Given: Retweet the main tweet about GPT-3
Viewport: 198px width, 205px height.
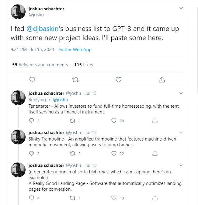Looking at the screenshot, I should (75, 80).
